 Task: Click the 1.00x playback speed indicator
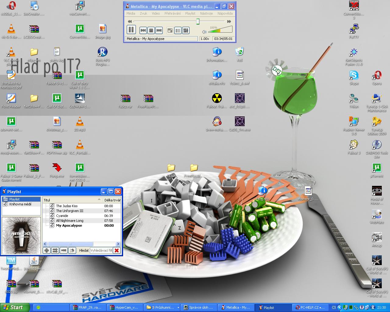(205, 39)
